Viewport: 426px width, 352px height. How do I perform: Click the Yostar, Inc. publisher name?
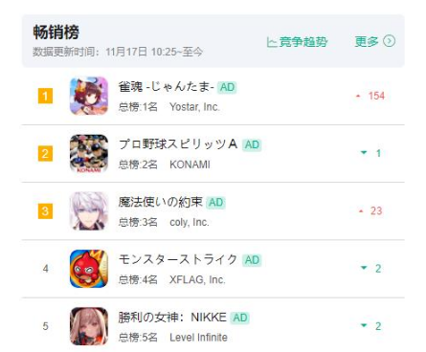(x=194, y=107)
